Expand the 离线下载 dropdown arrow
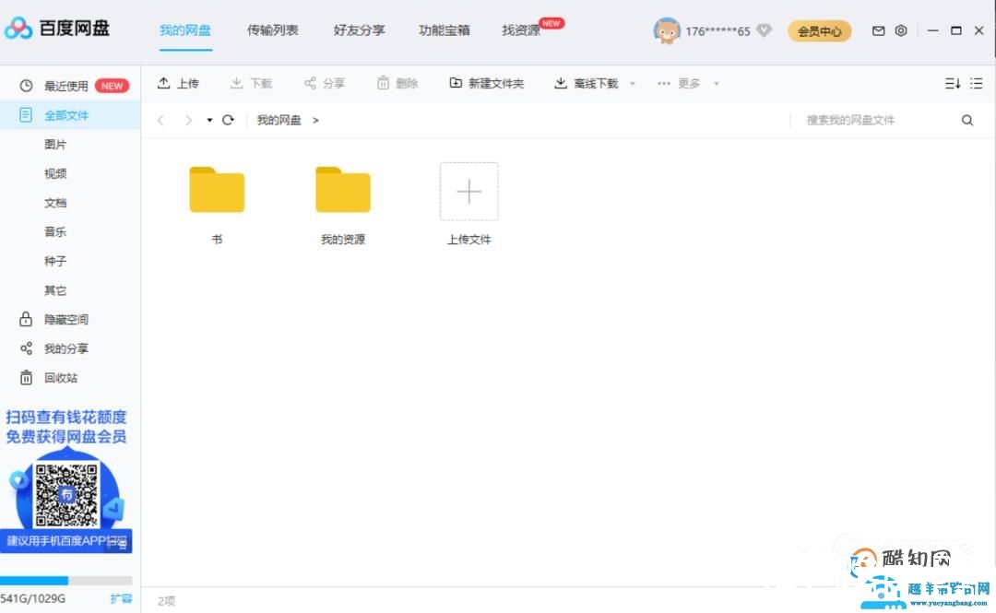Image resolution: width=996 pixels, height=613 pixels. pyautogui.click(x=632, y=84)
